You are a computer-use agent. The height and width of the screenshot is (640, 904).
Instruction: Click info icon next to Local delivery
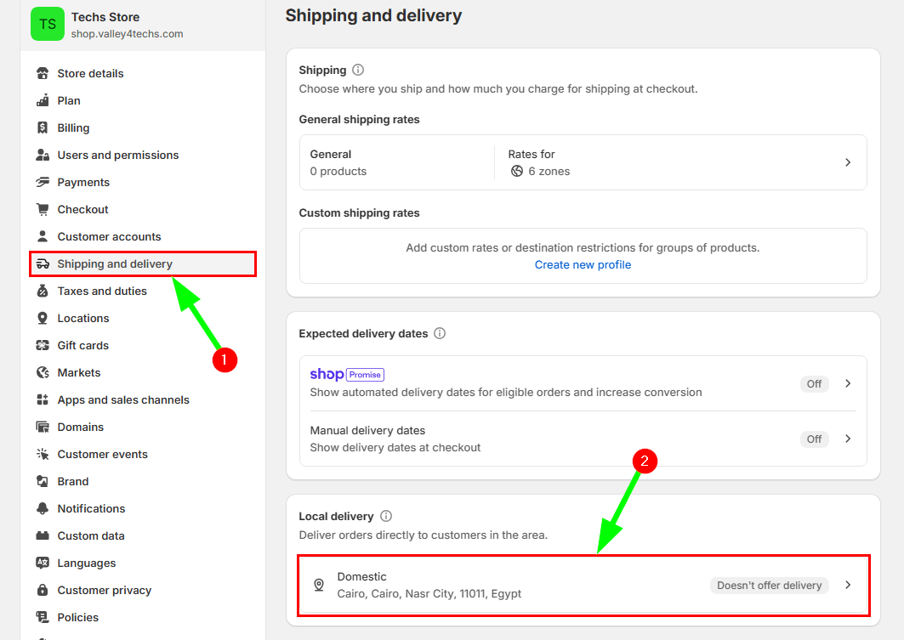click(386, 516)
